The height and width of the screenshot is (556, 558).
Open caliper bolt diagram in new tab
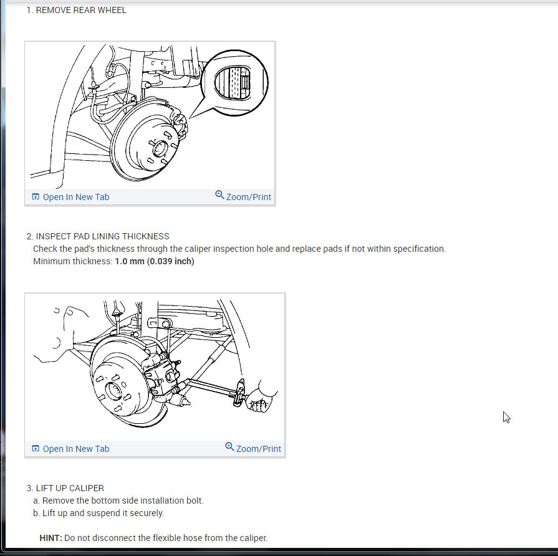tap(70, 449)
